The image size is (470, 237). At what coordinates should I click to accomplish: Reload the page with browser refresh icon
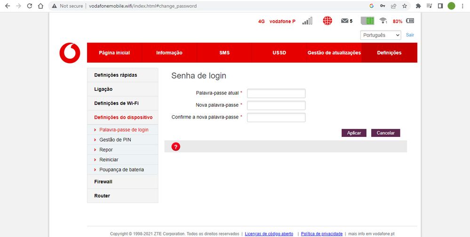click(x=30, y=6)
